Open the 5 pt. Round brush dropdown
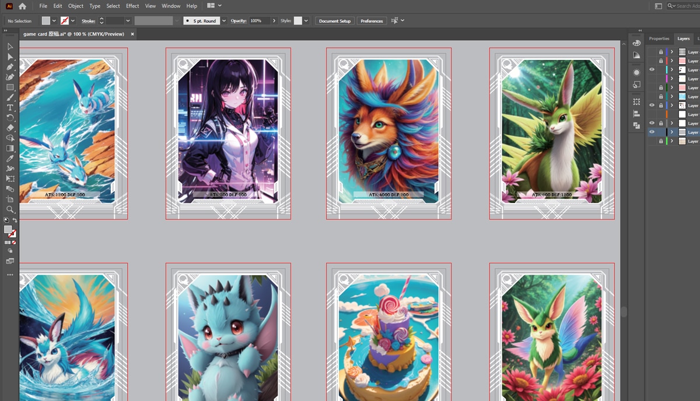This screenshot has height=401, width=700. point(224,20)
